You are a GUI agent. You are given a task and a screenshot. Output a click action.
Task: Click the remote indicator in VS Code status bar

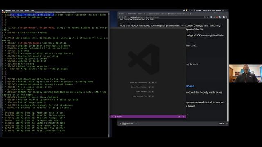[x=112, y=116]
